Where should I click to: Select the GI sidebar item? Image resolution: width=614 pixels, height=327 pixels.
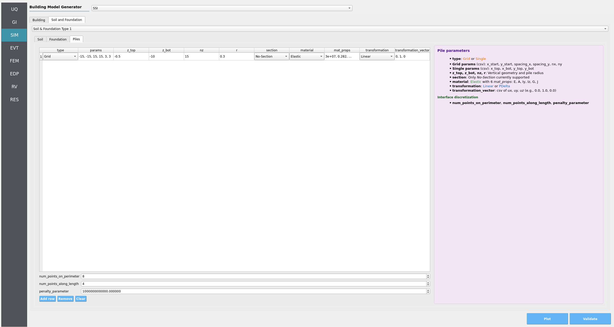click(x=14, y=22)
